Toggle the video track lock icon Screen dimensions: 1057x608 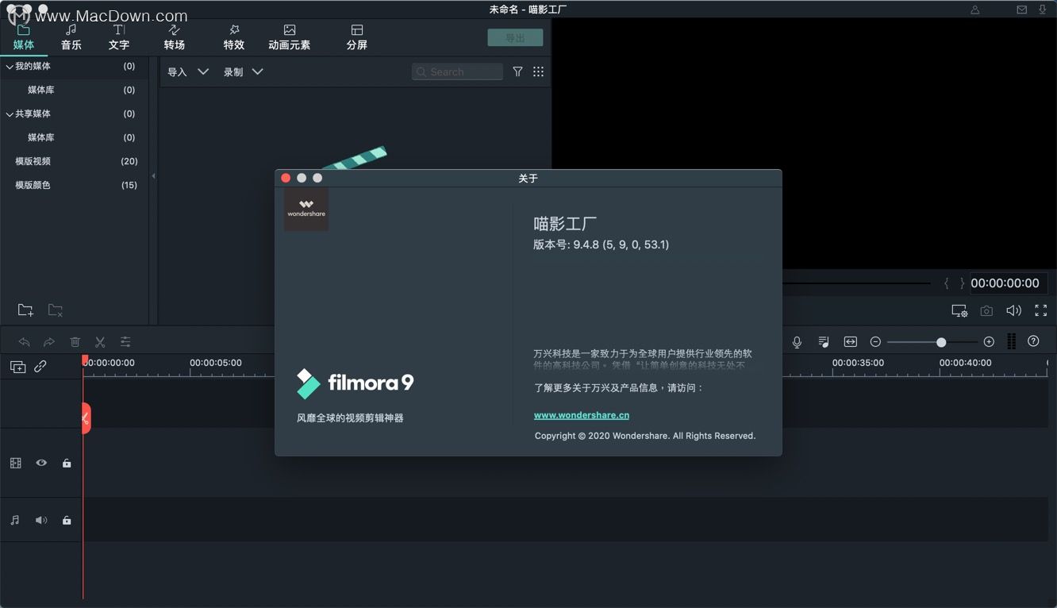[67, 463]
